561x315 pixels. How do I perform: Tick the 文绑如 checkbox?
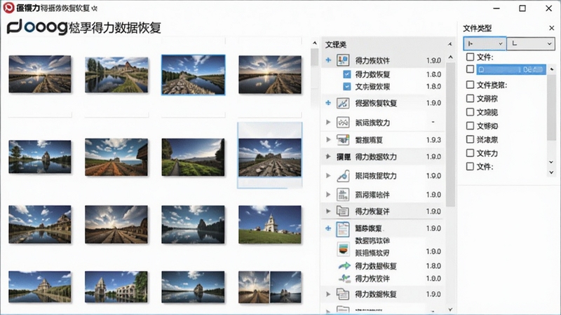(470, 126)
